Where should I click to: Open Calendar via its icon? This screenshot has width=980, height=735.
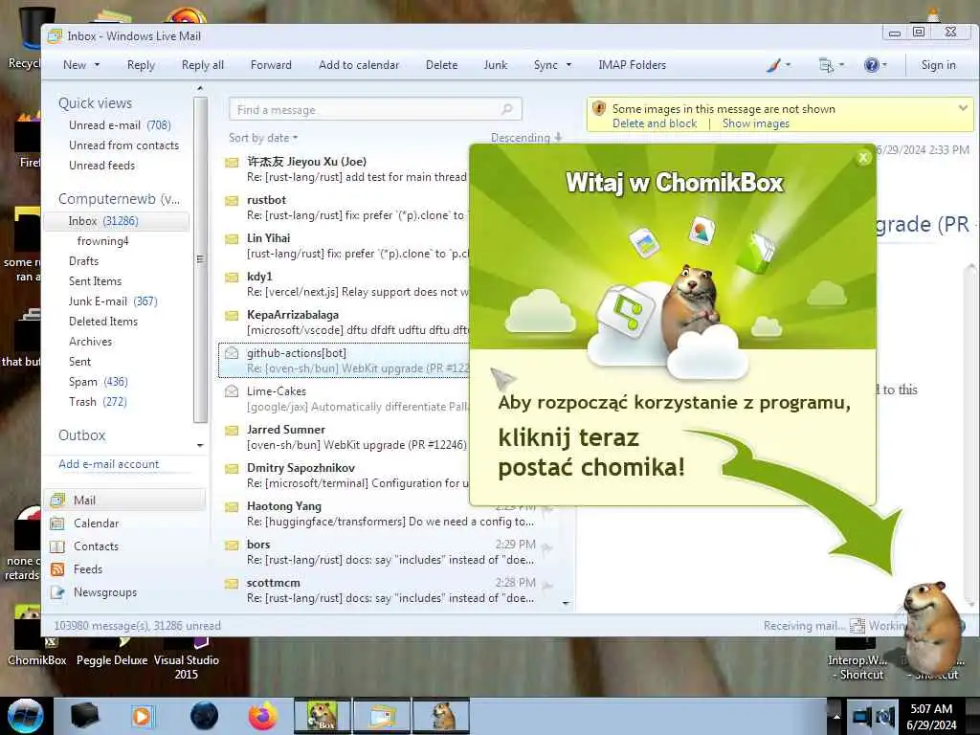[57, 523]
